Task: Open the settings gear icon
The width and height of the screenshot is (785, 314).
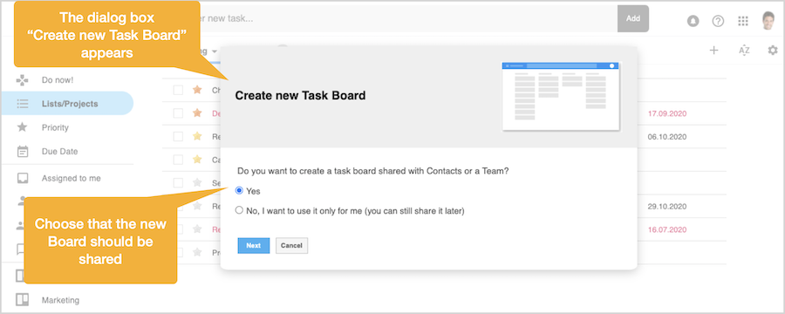Action: click(x=774, y=50)
